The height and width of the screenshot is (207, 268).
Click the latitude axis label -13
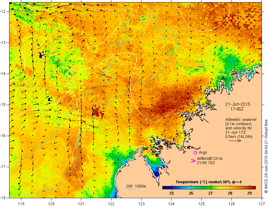click(3, 43)
